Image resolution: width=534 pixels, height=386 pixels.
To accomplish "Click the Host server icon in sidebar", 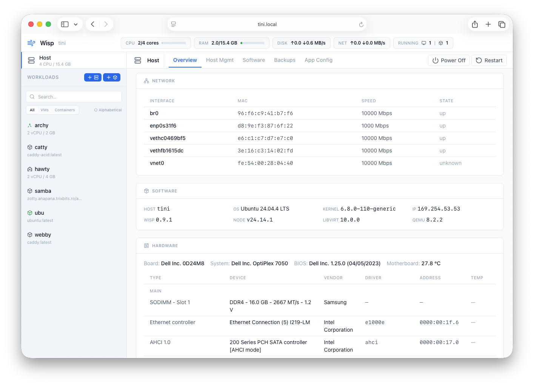I will pyautogui.click(x=31, y=60).
